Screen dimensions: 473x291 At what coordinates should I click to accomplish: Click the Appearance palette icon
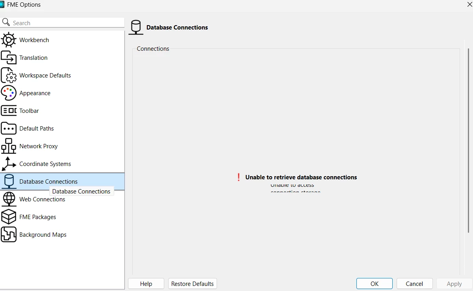[x=9, y=93]
